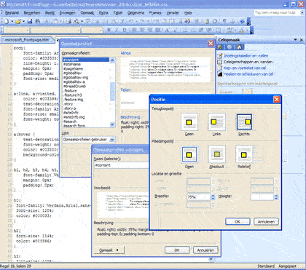Click the icon beside Kop- en voettekst van cel

(220, 68)
